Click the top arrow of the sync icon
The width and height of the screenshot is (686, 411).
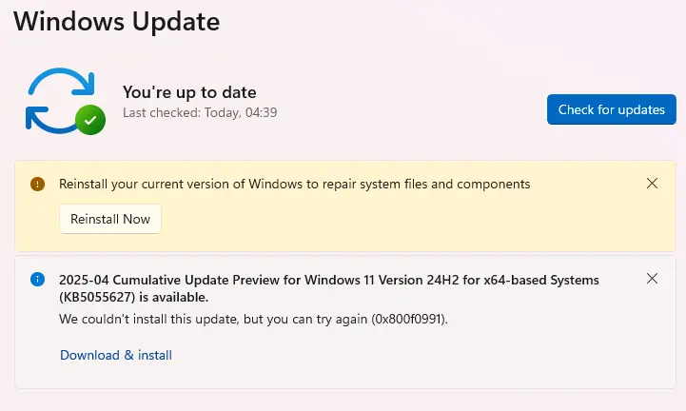61,81
